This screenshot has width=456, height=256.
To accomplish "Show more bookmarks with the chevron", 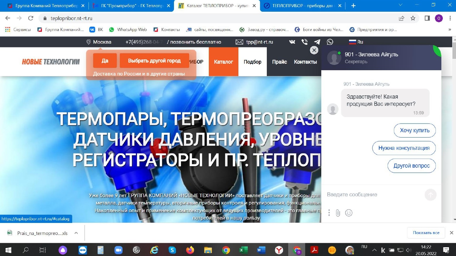I will [450, 30].
